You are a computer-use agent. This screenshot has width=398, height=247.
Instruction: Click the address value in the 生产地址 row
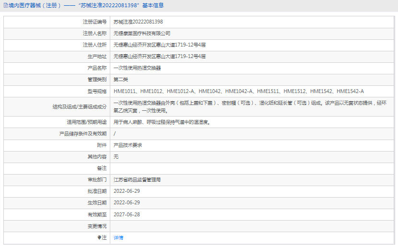pos(159,57)
